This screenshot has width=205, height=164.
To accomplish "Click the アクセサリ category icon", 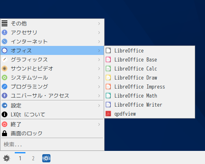I will [x=5, y=32].
